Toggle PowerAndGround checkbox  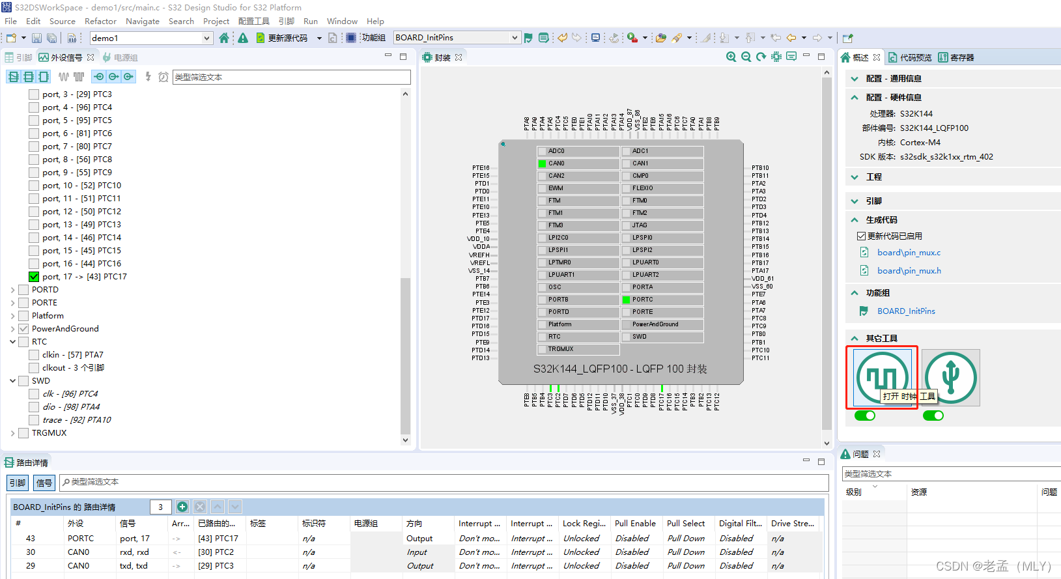coord(23,329)
